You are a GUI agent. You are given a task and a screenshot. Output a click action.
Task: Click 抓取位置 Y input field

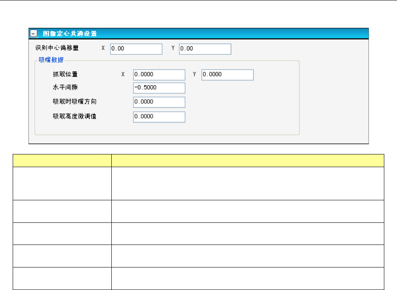click(228, 75)
